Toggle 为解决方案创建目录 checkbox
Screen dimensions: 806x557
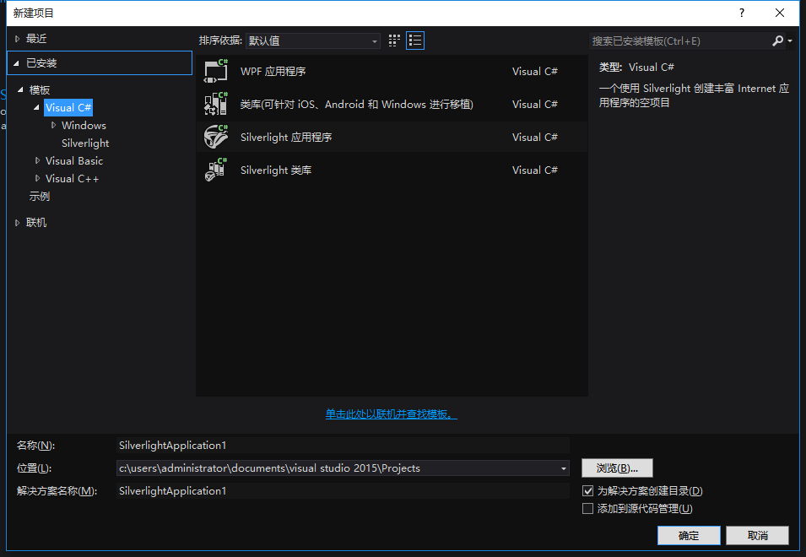[x=587, y=490]
